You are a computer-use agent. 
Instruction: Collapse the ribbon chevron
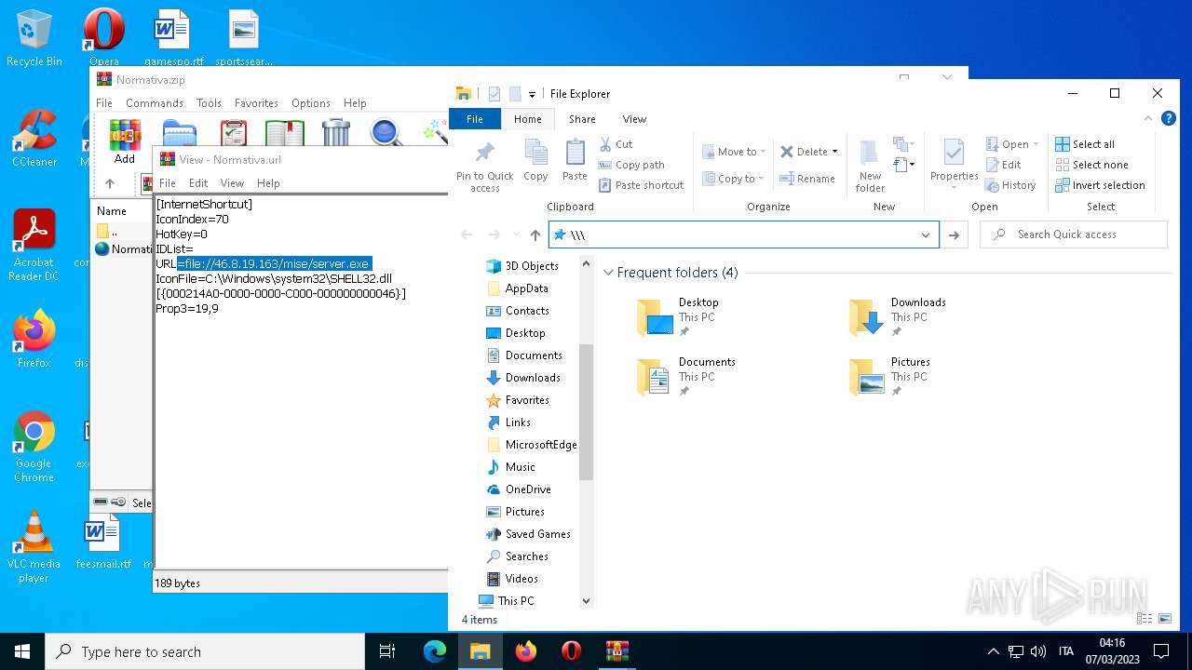(x=1148, y=119)
